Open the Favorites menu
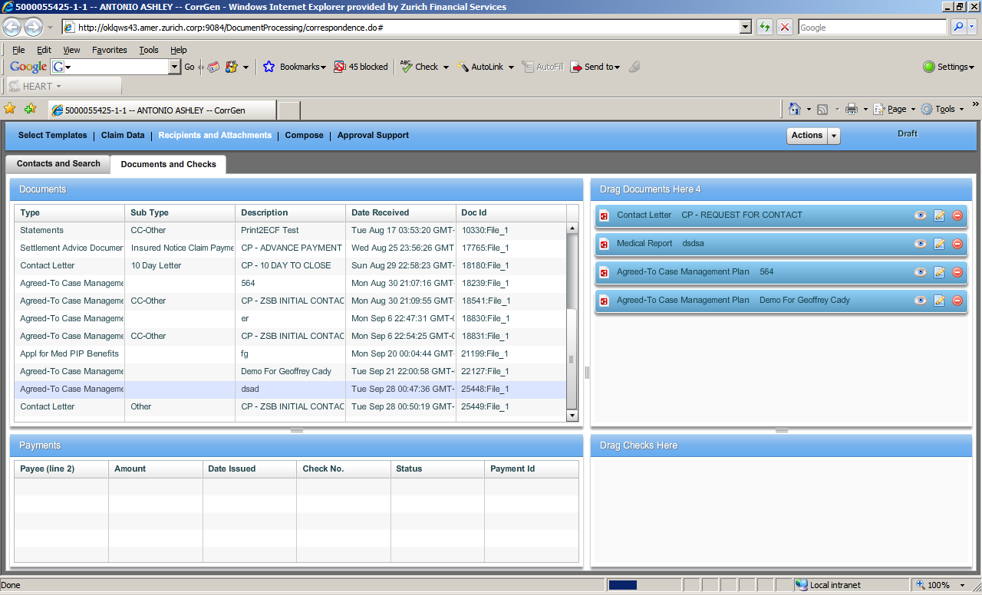This screenshot has width=982, height=595. coord(110,50)
